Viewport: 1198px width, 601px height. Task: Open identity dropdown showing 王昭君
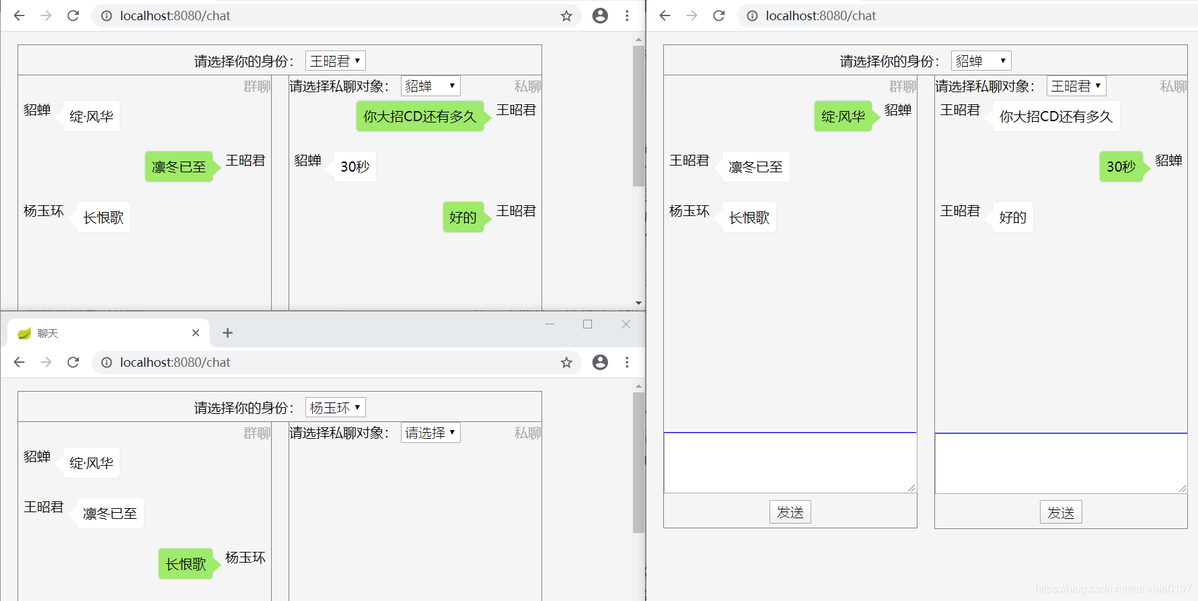[x=336, y=61]
